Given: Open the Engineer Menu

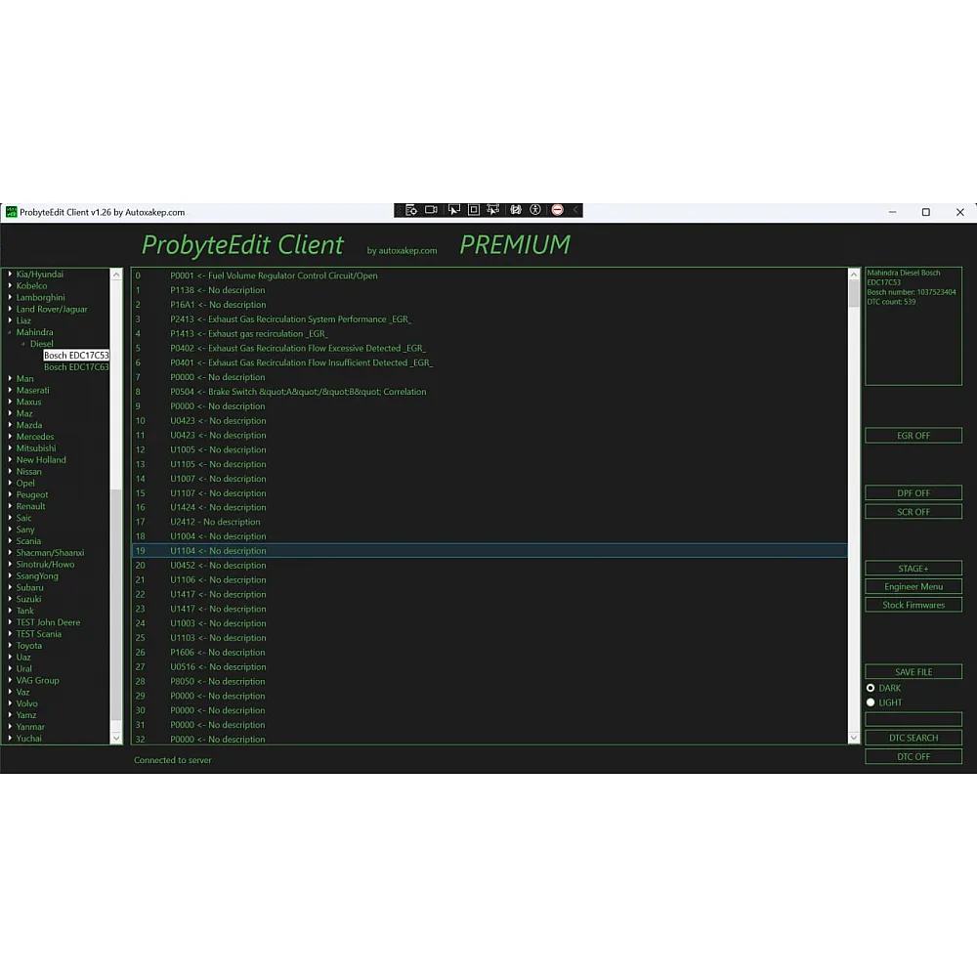Looking at the screenshot, I should 913,587.
